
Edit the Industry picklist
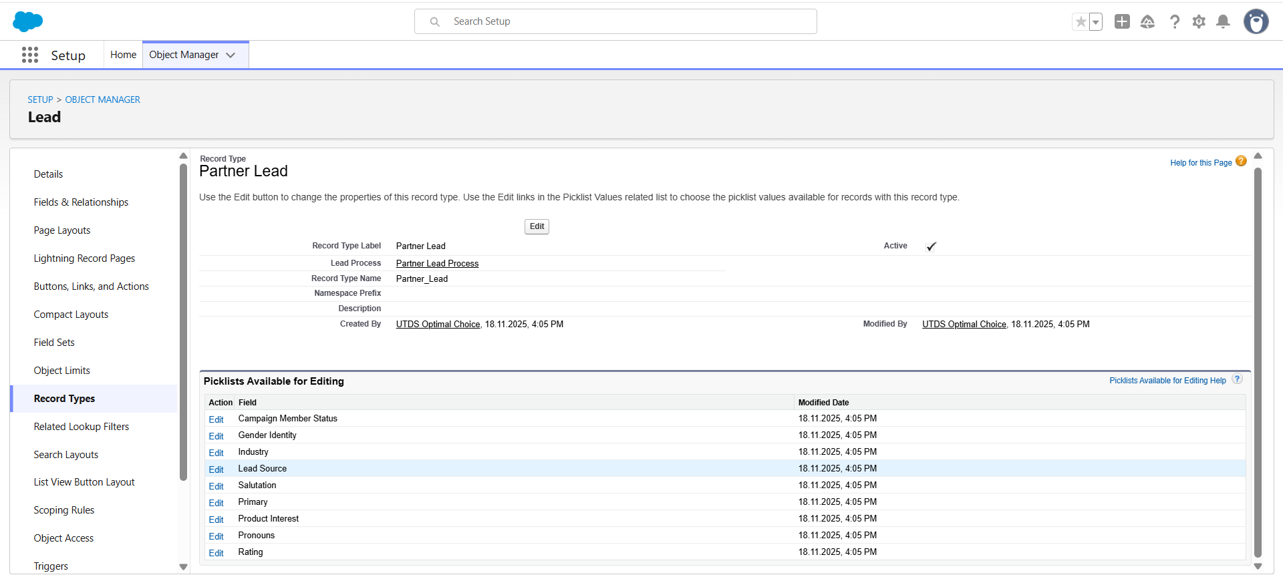click(x=216, y=453)
